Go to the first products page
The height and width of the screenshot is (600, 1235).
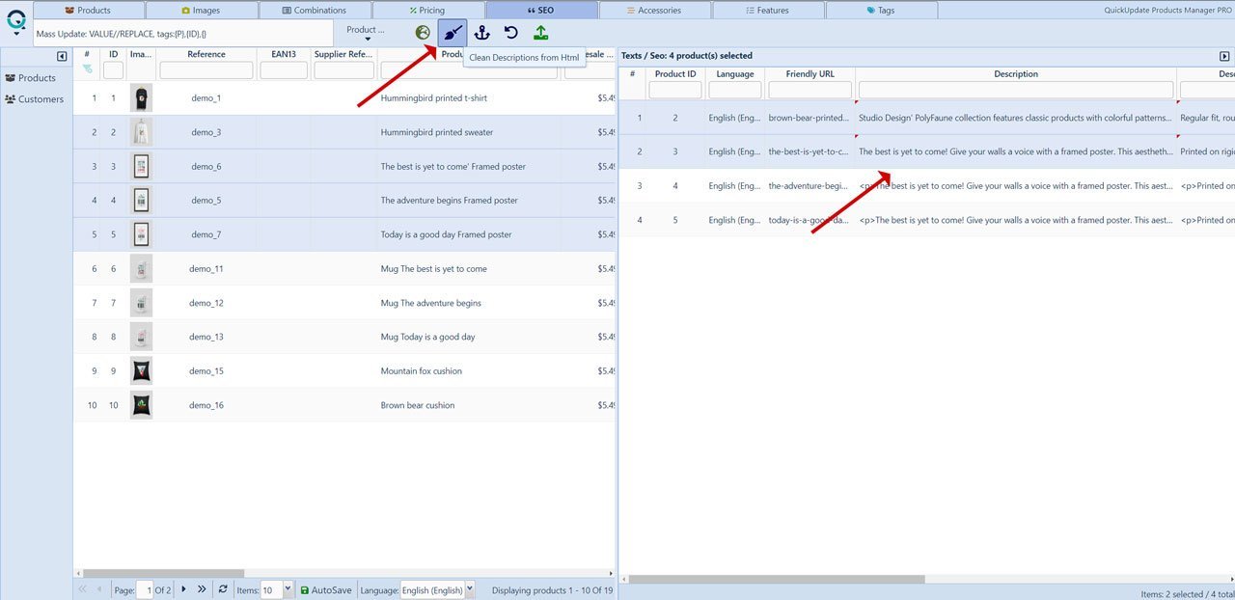coord(82,589)
